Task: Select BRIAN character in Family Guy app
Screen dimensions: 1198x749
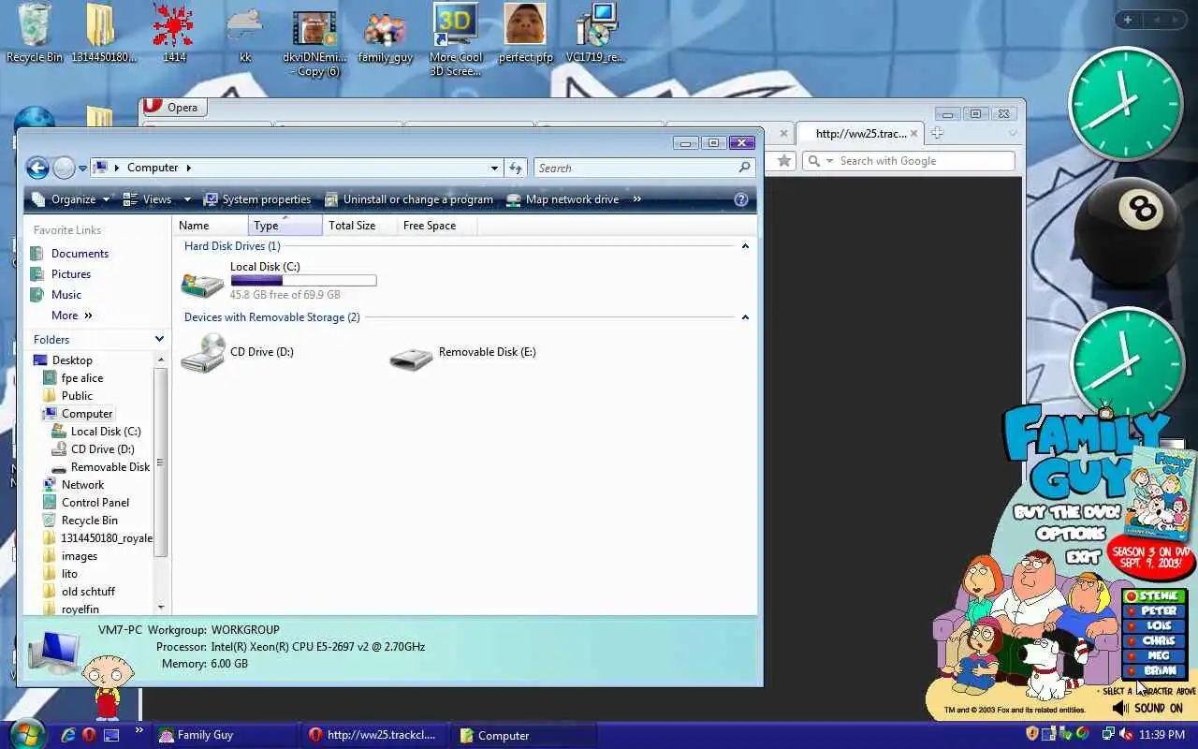Action: [x=1154, y=671]
